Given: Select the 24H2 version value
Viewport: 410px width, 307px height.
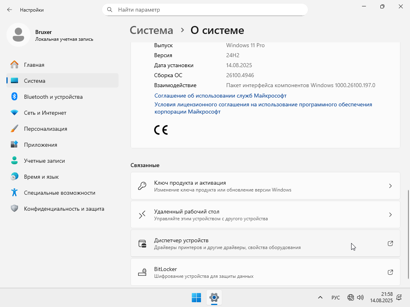Looking at the screenshot, I should (233, 55).
